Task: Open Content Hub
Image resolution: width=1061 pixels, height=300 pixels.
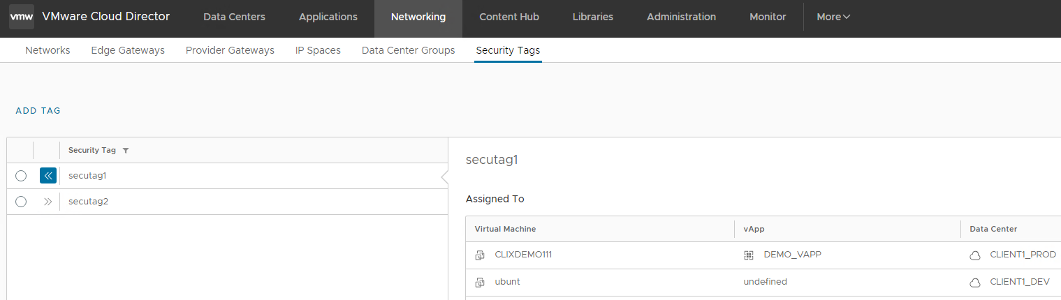Action: click(509, 17)
